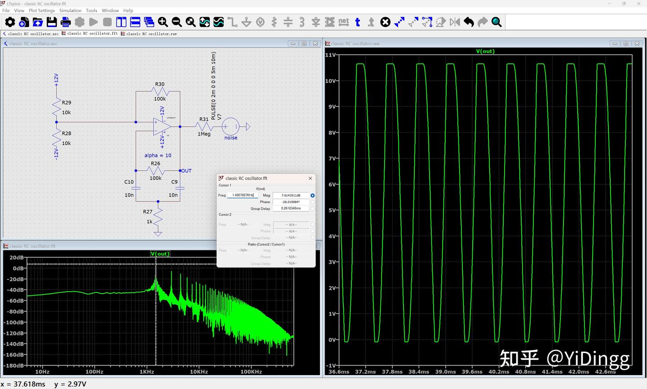Select the Mag radio button for Cursor 1

coord(312,195)
